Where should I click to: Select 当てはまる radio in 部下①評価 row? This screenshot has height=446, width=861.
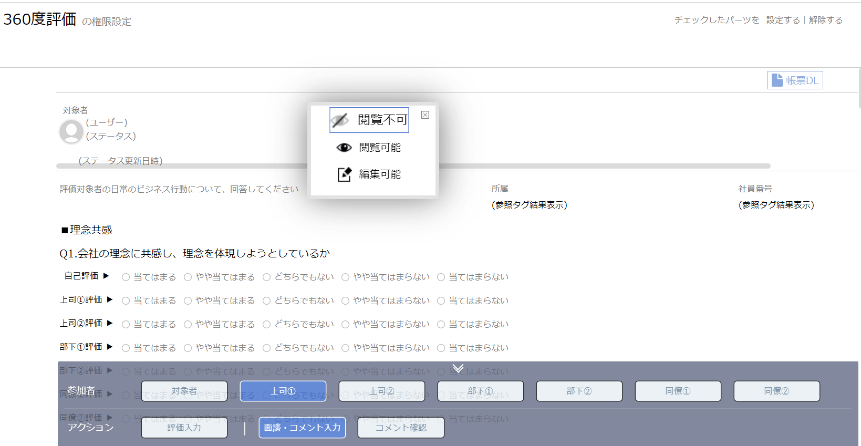point(126,348)
